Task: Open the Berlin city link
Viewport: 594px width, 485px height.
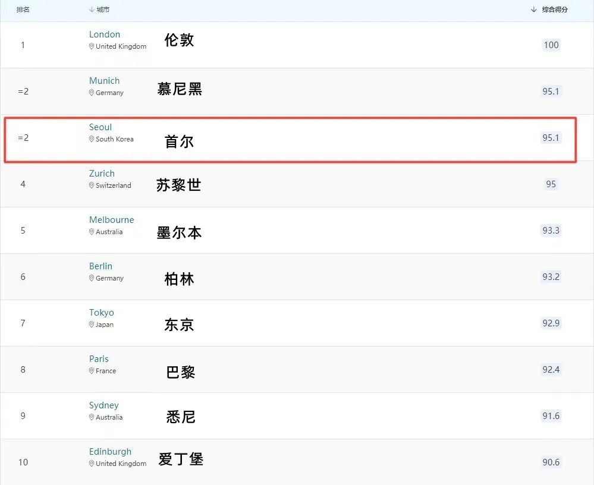Action: click(x=100, y=266)
